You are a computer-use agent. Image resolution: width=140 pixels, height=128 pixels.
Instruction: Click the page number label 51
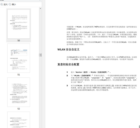(x=19, y=75)
